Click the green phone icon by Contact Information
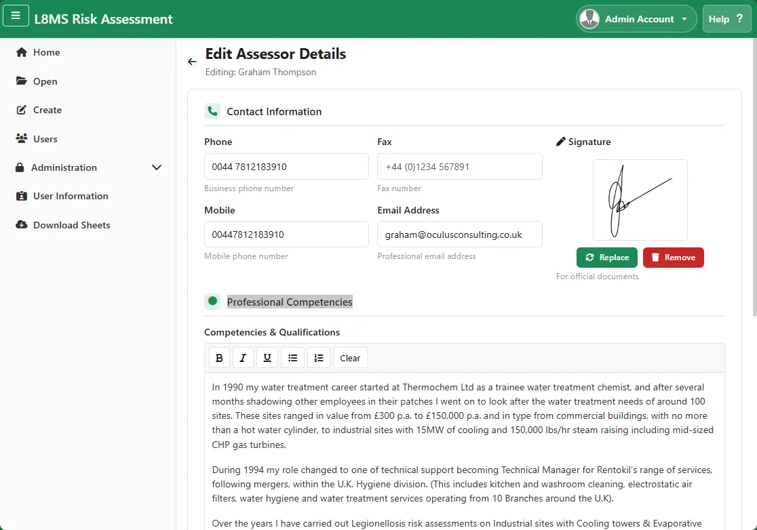 (212, 111)
